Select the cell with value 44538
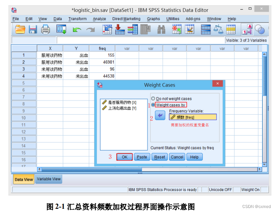The width and height of the screenshot is (277, 212). click(102, 76)
